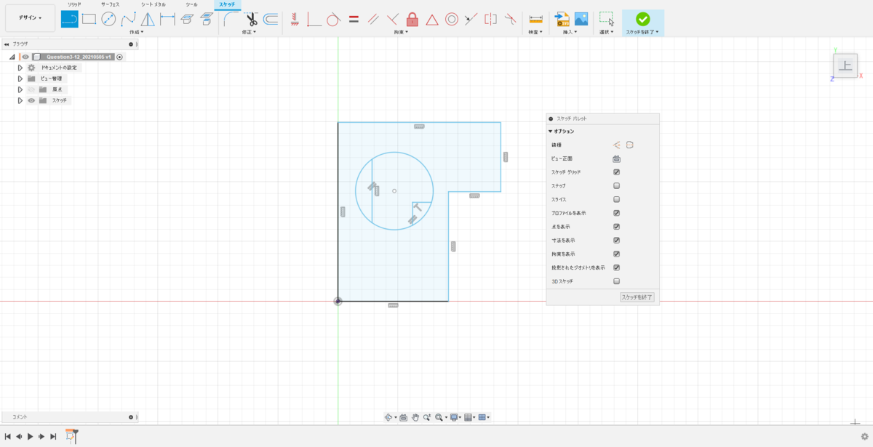Toggle スケッチ グリッド checkbox
The image size is (873, 447).
pyautogui.click(x=617, y=172)
